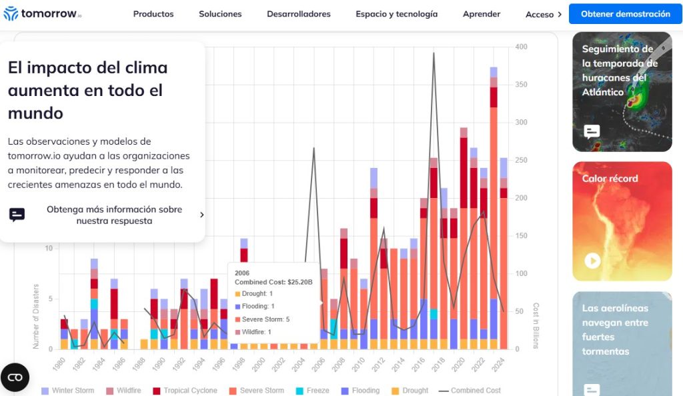Select 'Desarrolladores' in the navigation bar
Screen dimensions: 683x396
tap(299, 13)
